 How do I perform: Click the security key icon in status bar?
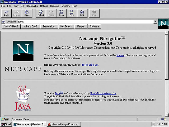pyautogui.click(x=5, y=119)
